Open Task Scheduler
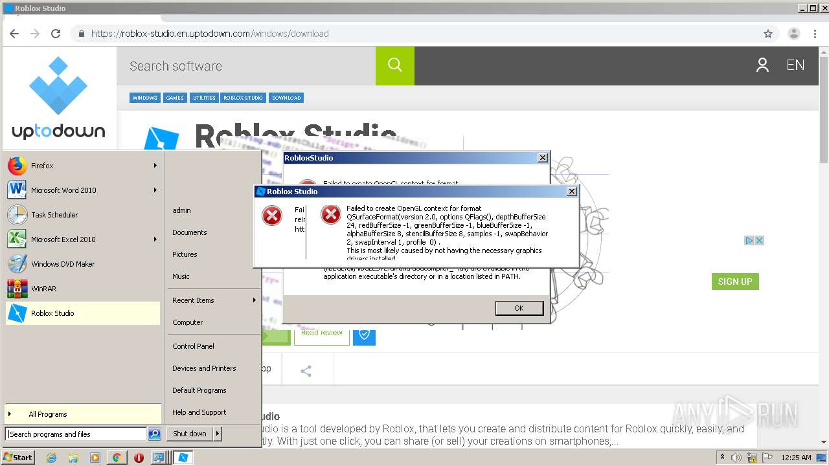Viewport: 829px width, 466px height. coord(82,215)
